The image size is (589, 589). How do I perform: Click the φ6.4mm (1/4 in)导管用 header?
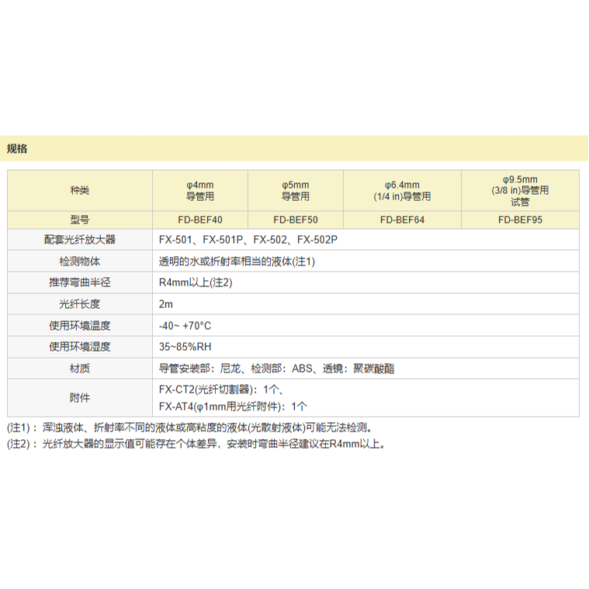pyautogui.click(x=402, y=190)
